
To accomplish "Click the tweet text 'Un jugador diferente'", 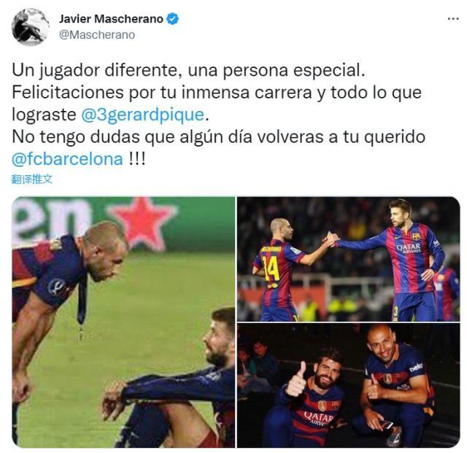I will coord(95,71).
